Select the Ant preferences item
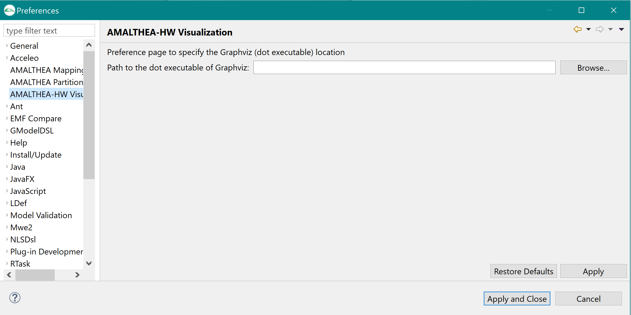Screen dimensions: 631x315 (17, 106)
